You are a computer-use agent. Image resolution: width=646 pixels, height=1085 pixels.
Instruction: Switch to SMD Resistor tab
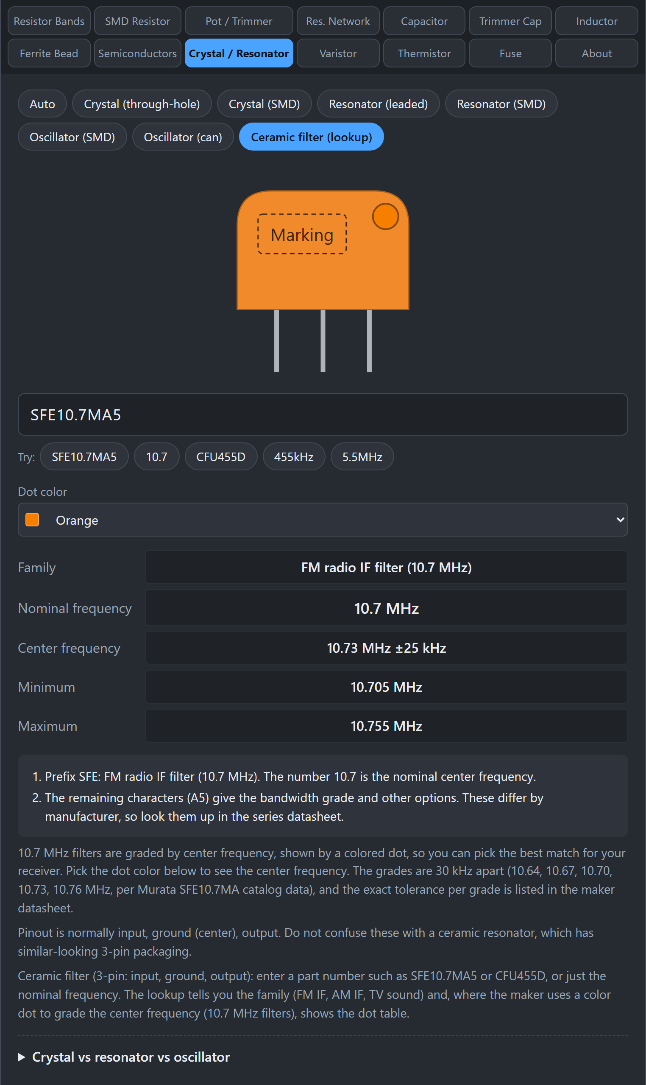point(138,21)
